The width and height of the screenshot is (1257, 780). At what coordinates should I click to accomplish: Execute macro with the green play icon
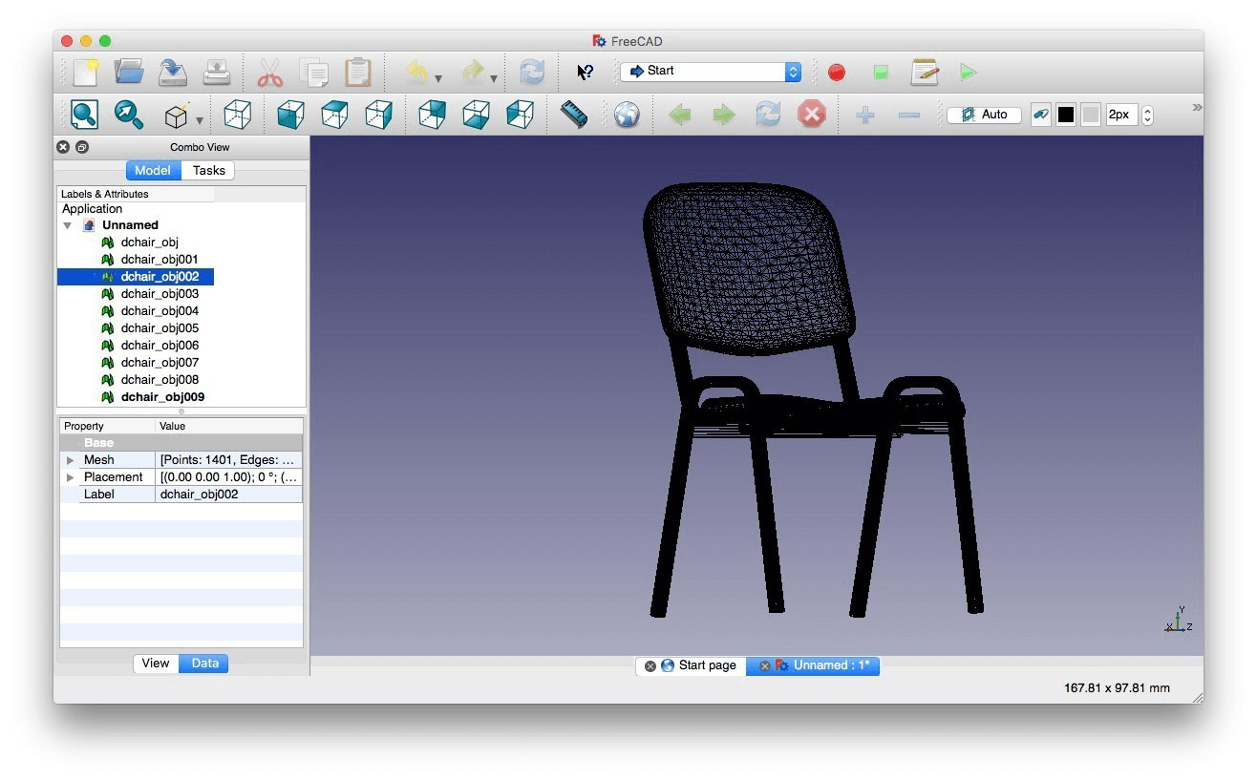969,73
